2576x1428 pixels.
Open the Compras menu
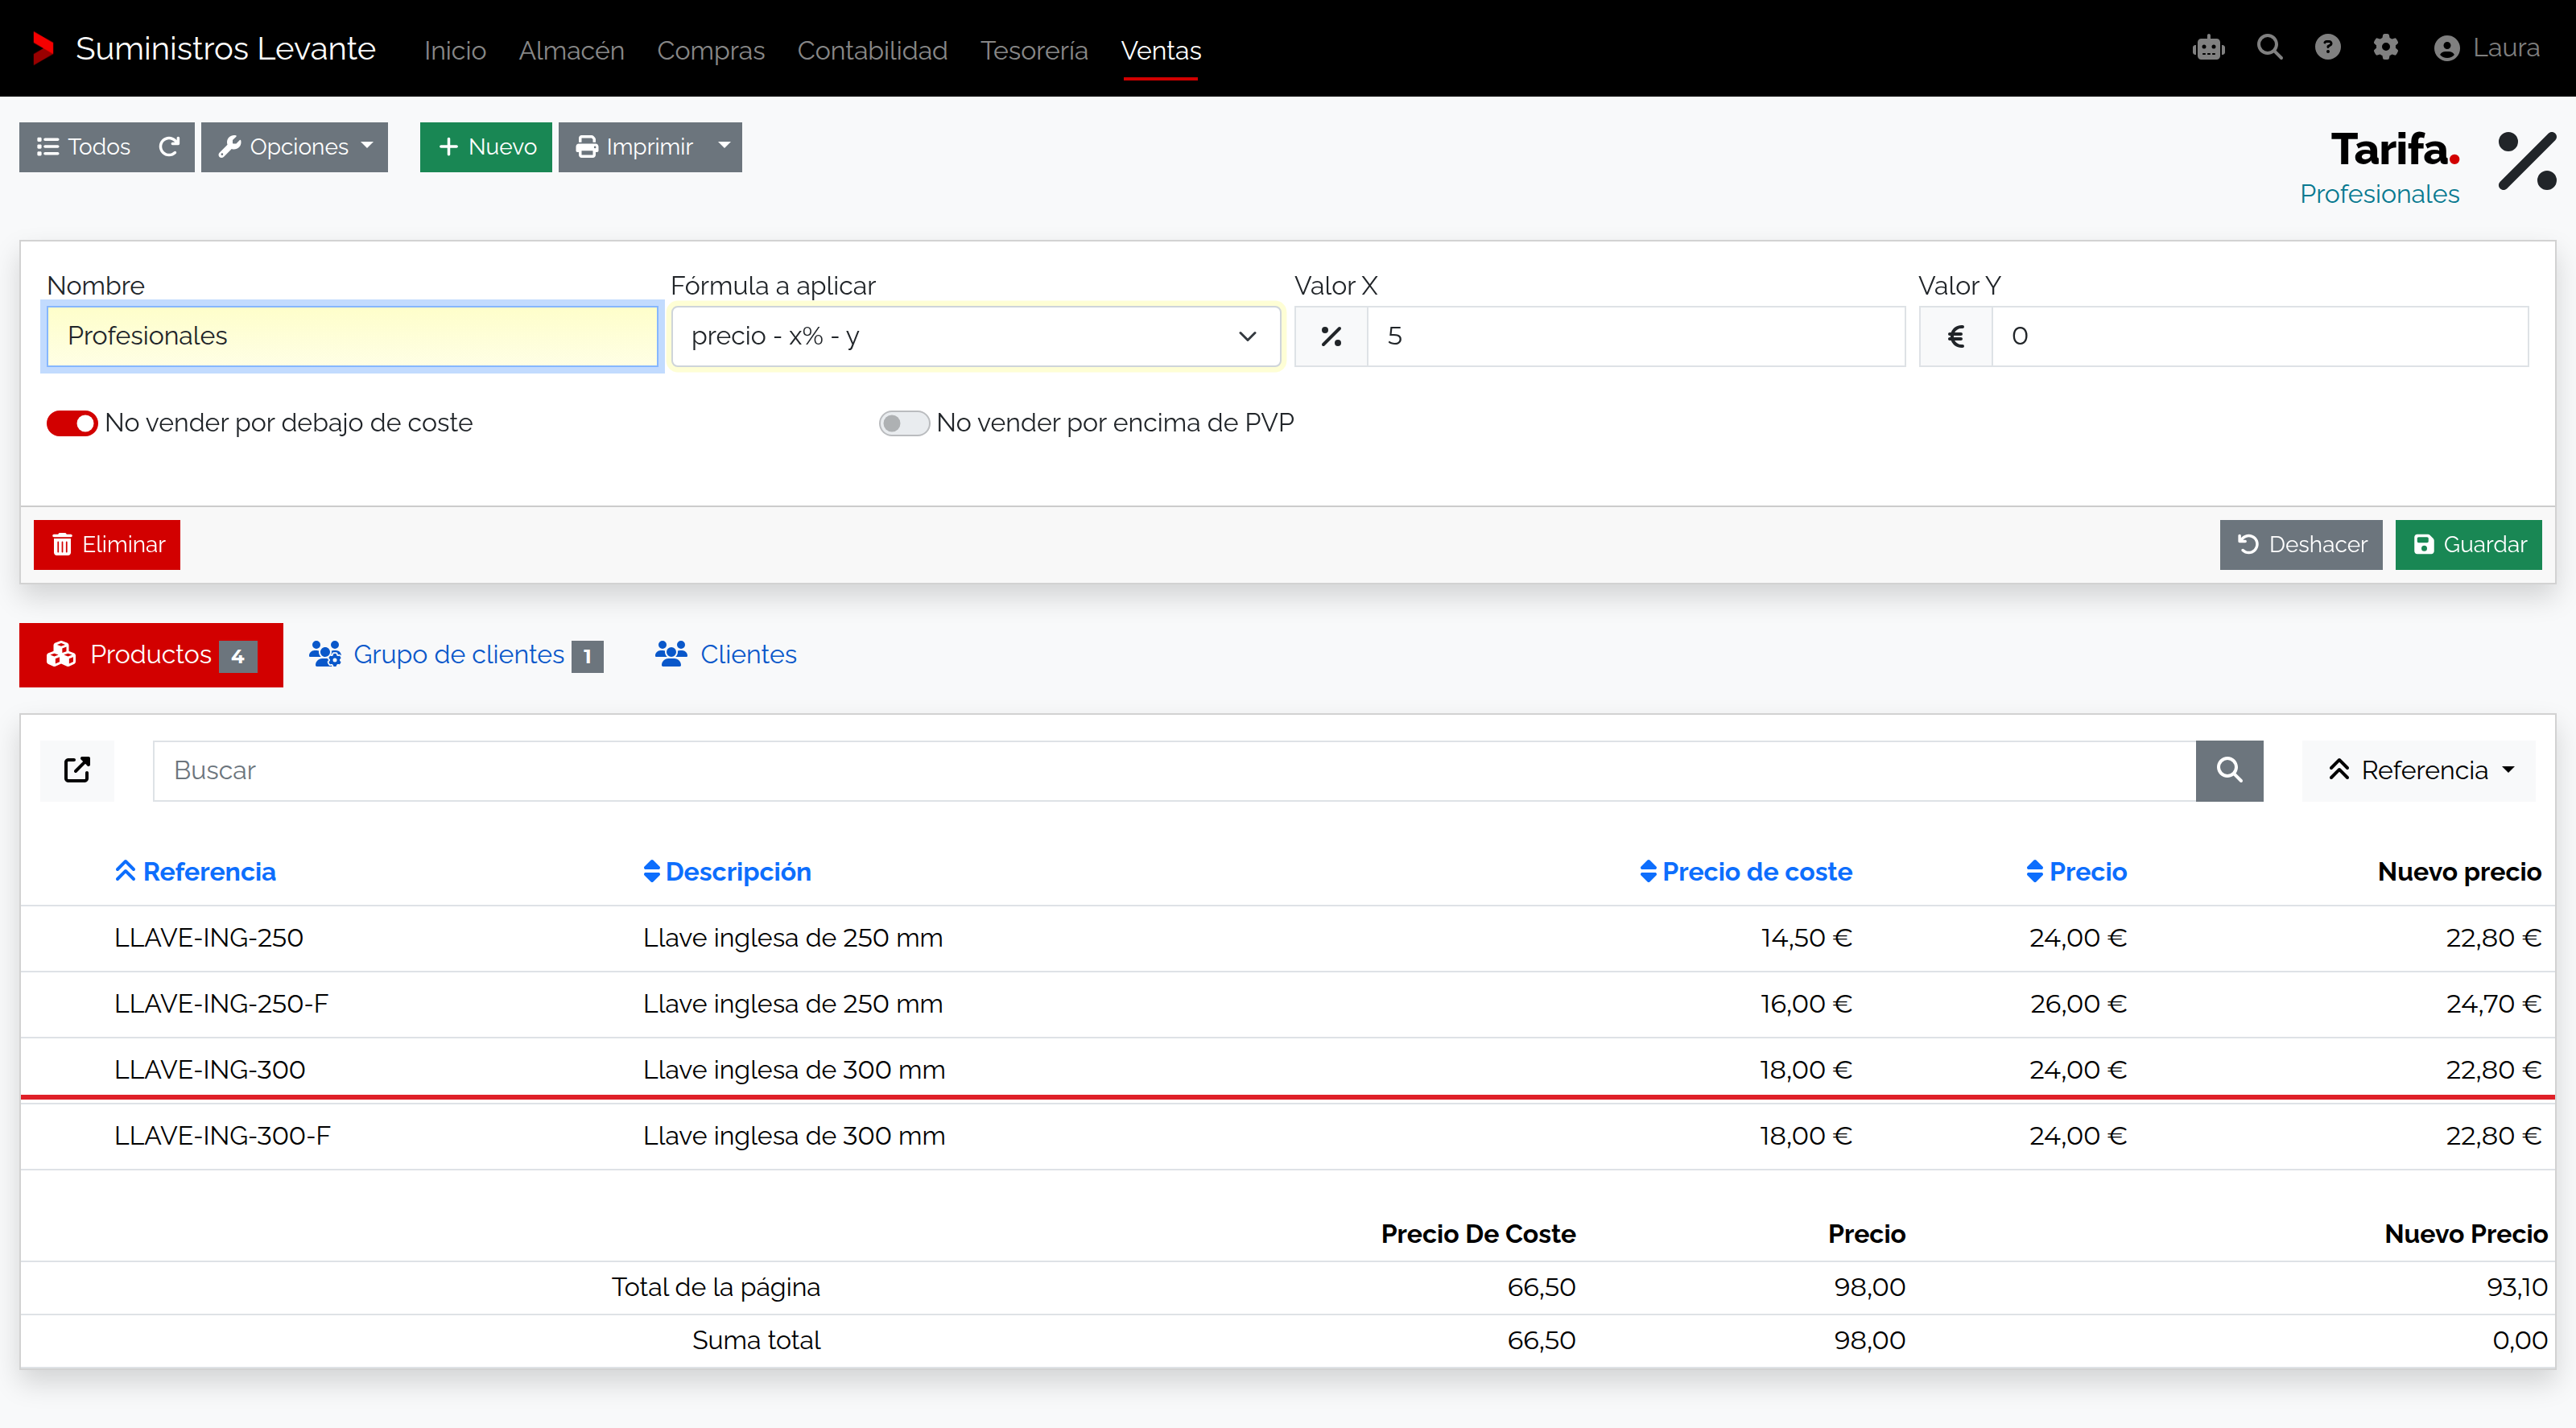click(x=710, y=50)
